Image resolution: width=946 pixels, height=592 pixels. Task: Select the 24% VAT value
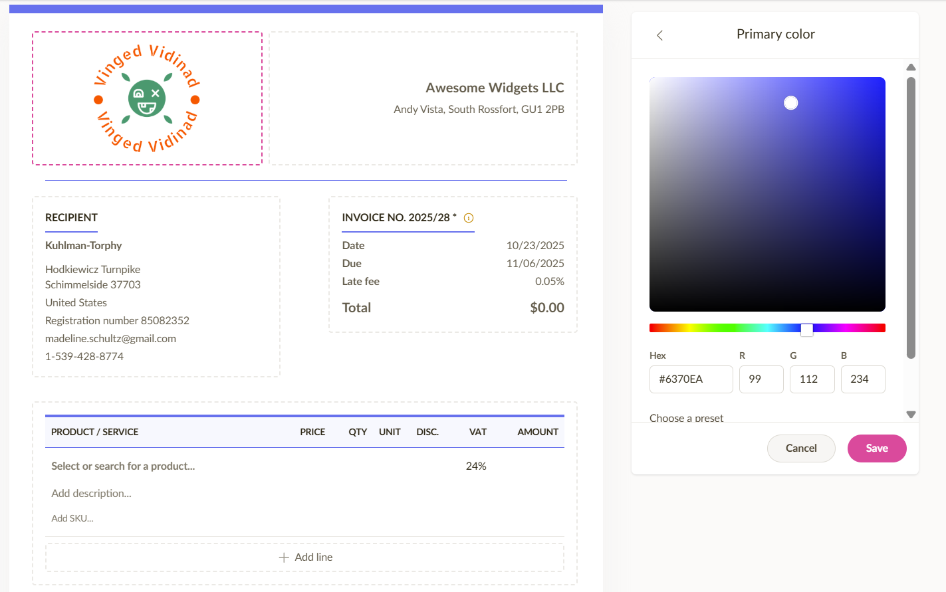476,466
